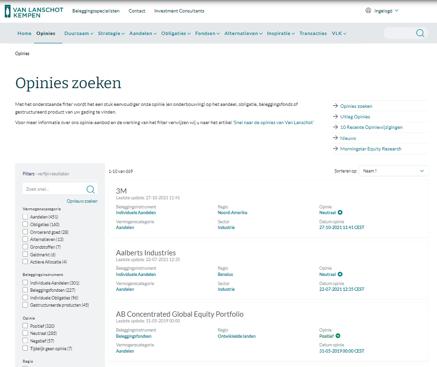Click the Van Lanschot Kempen logo
437x367 pixels.
34,11
